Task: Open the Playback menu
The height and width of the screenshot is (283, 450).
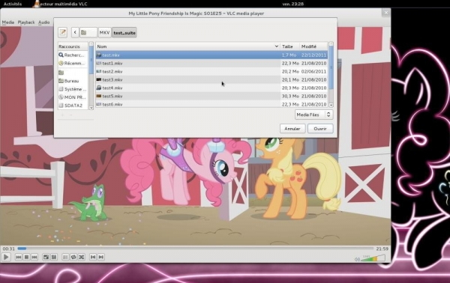Action: 26,22
